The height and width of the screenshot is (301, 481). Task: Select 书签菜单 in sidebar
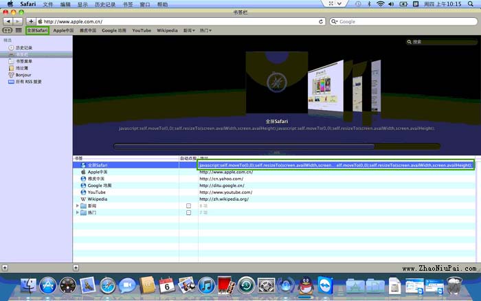(x=24, y=61)
